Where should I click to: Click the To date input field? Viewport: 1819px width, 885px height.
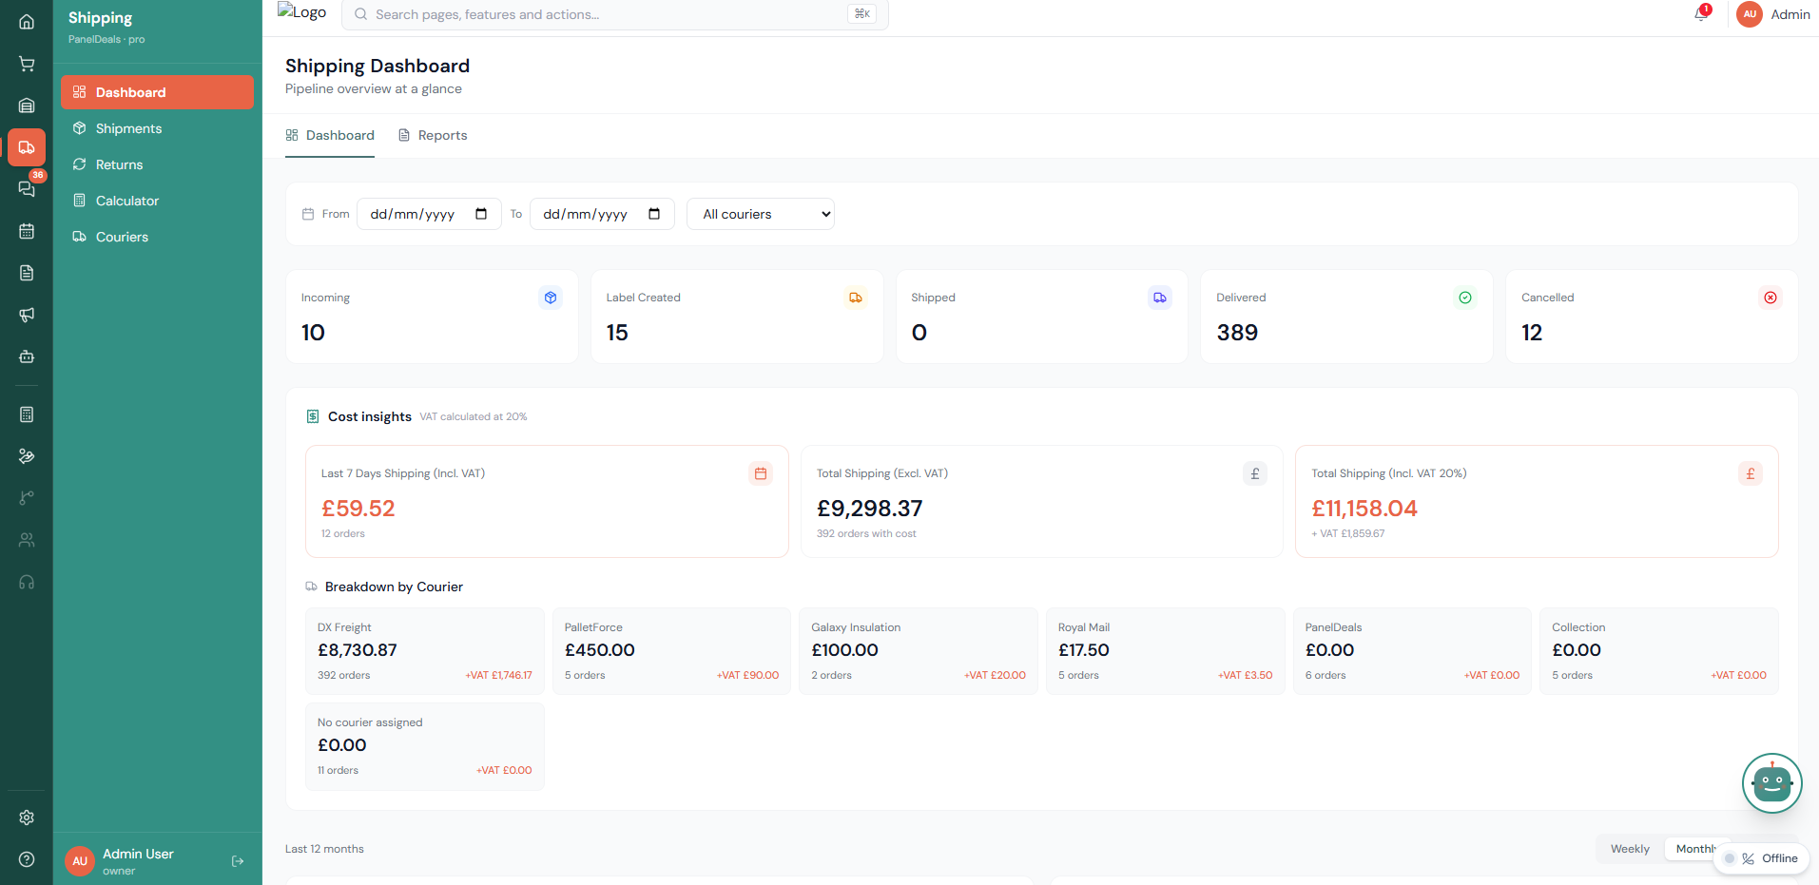click(602, 214)
